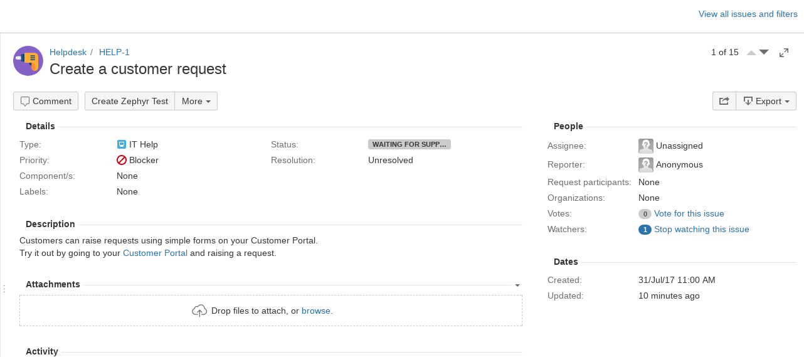
Task: Click View all issues and filters
Action: [x=748, y=14]
